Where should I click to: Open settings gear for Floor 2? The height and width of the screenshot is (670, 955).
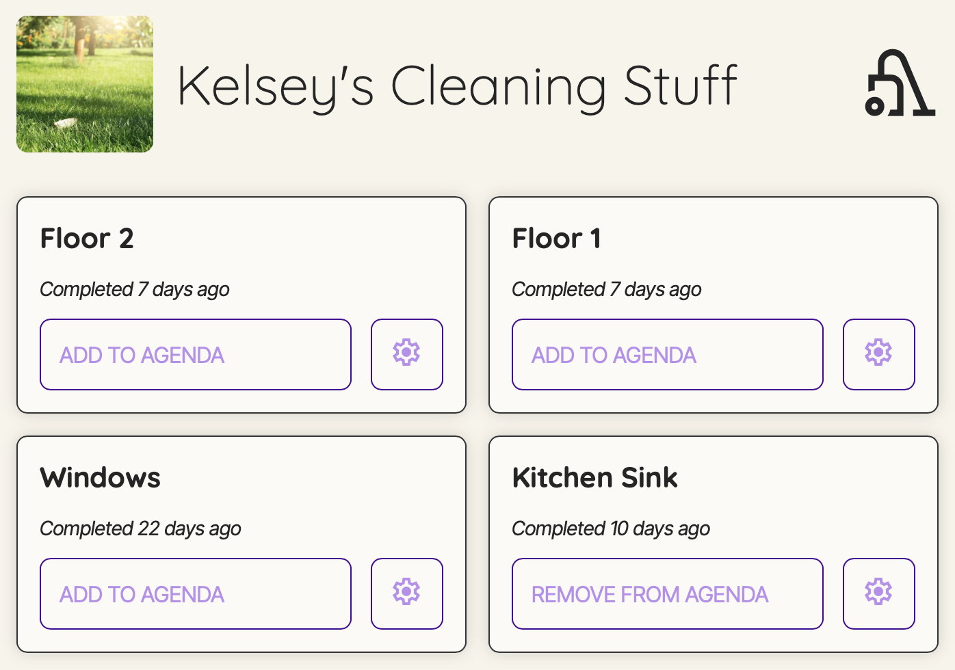tap(407, 354)
